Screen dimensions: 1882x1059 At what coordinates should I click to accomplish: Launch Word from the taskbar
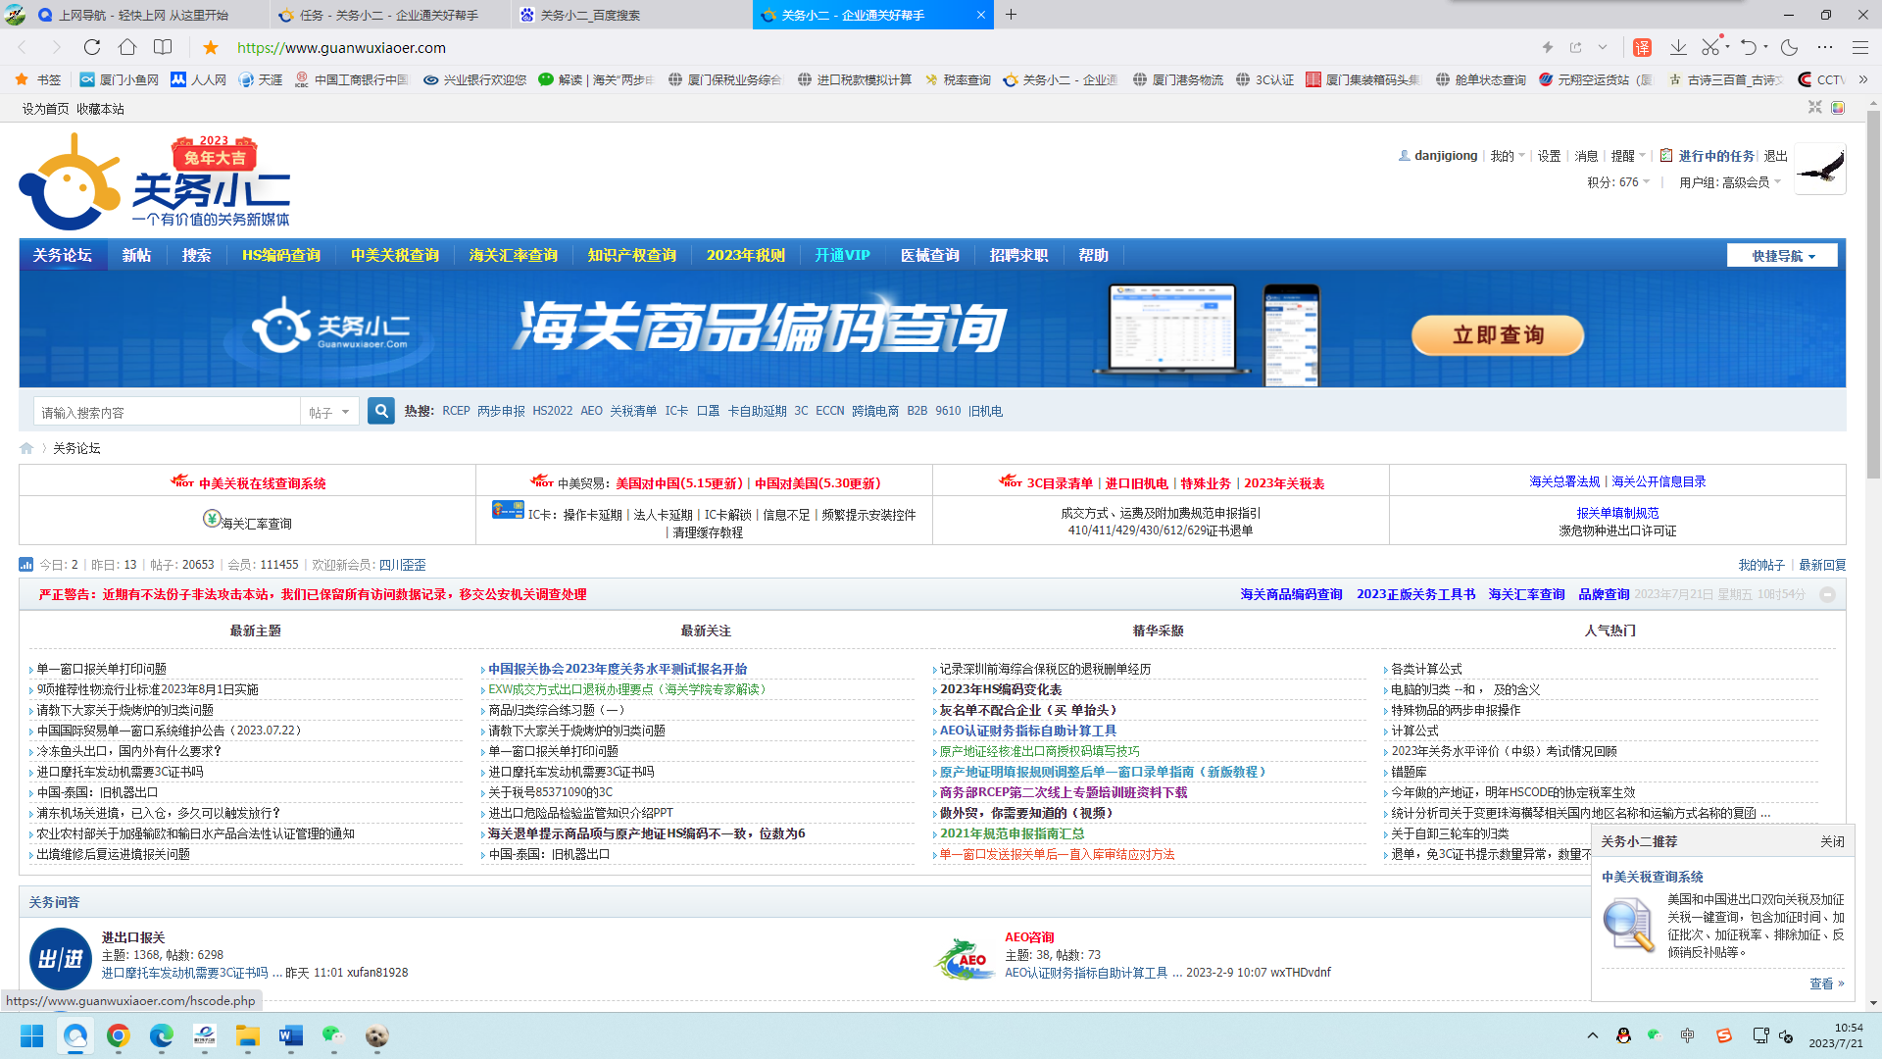tap(291, 1035)
